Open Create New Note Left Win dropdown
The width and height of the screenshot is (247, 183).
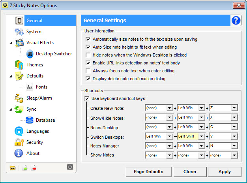(201, 108)
